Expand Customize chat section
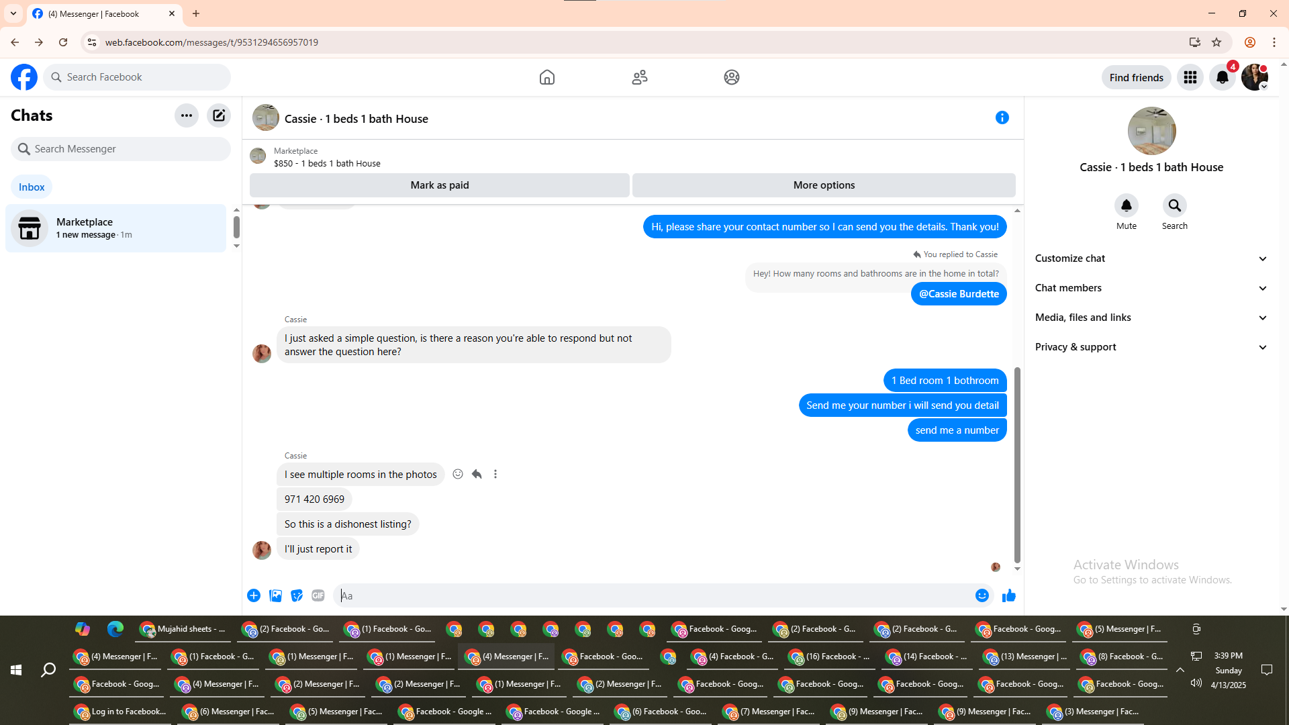 click(x=1151, y=258)
